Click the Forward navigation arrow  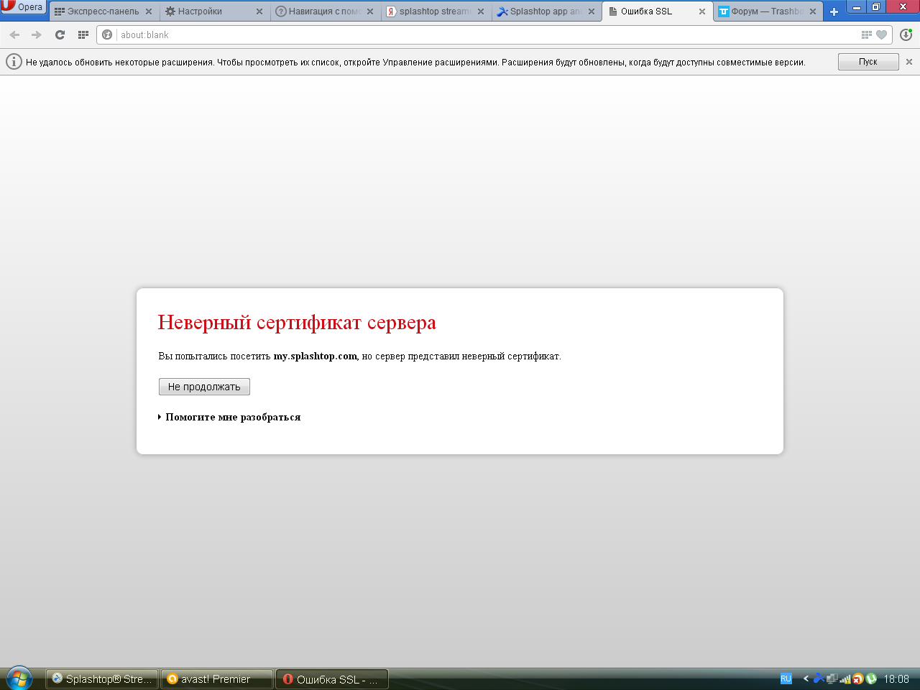37,34
